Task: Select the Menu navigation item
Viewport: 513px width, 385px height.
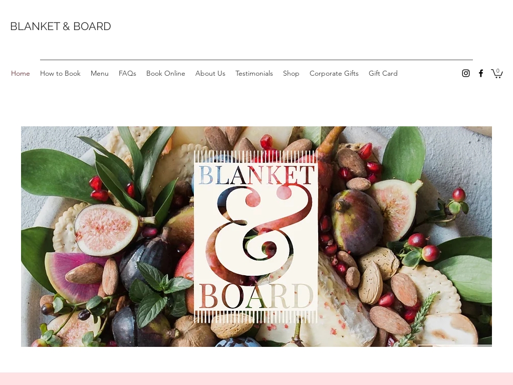Action: tap(100, 73)
